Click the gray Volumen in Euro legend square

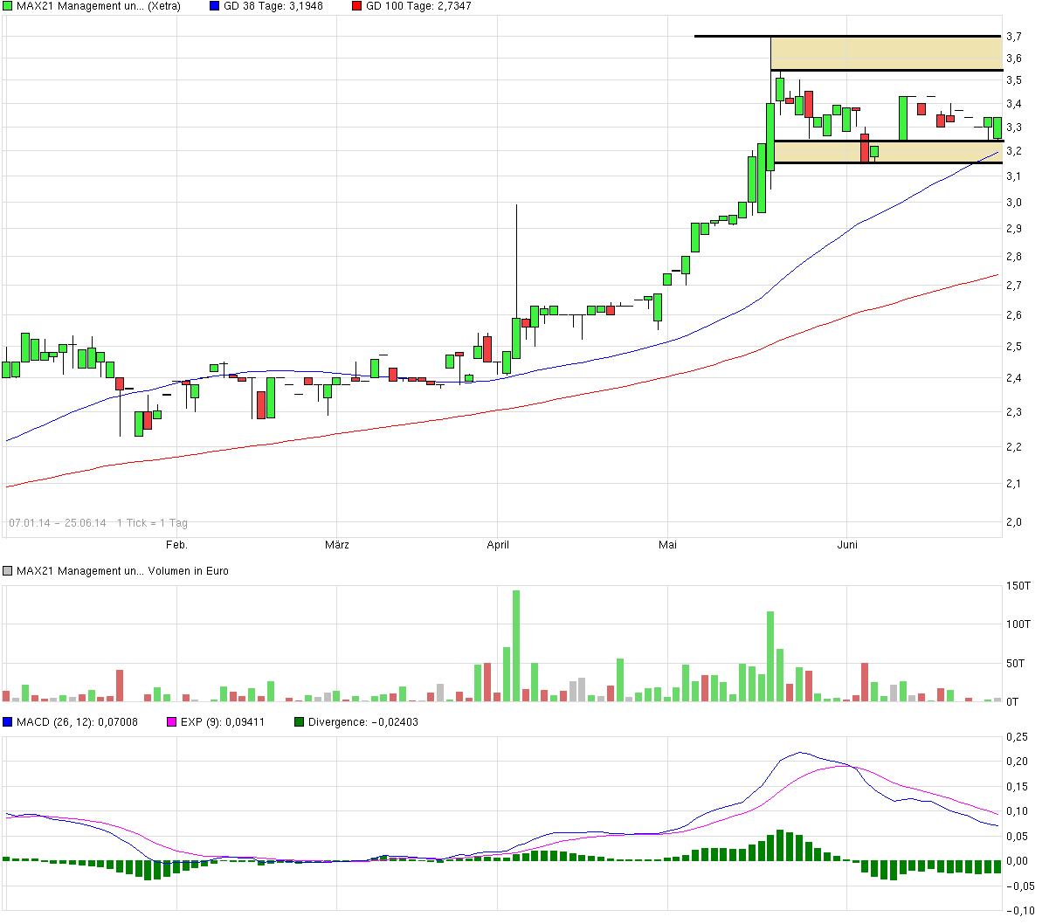point(8,571)
